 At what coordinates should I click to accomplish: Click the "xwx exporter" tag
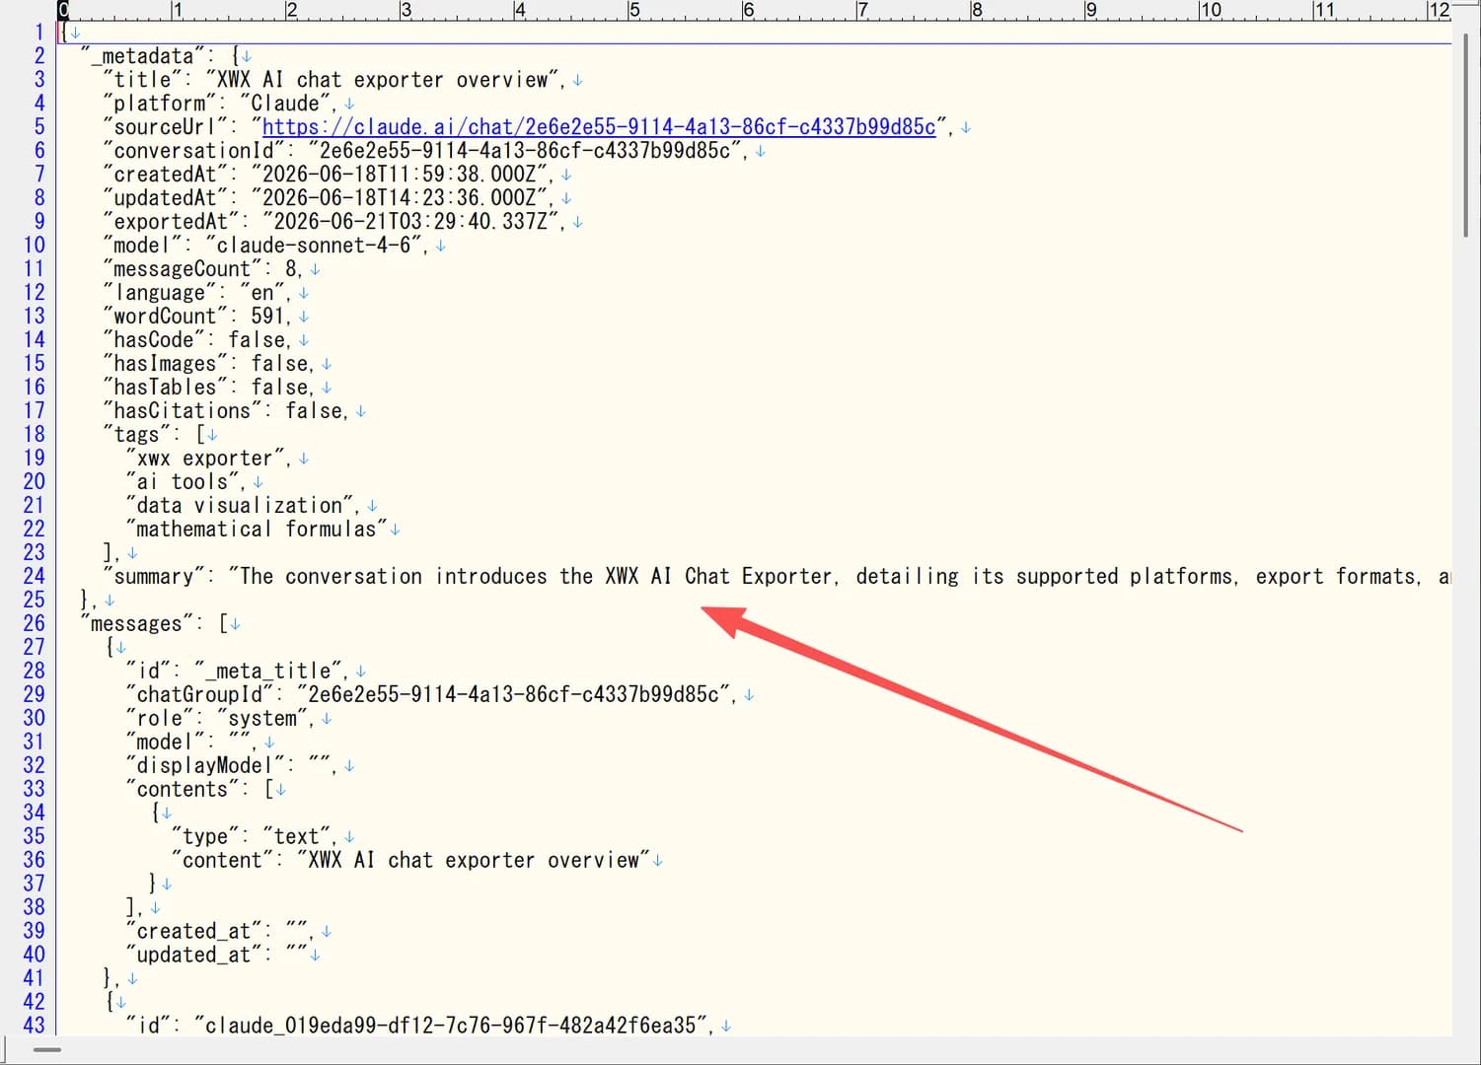click(x=205, y=459)
